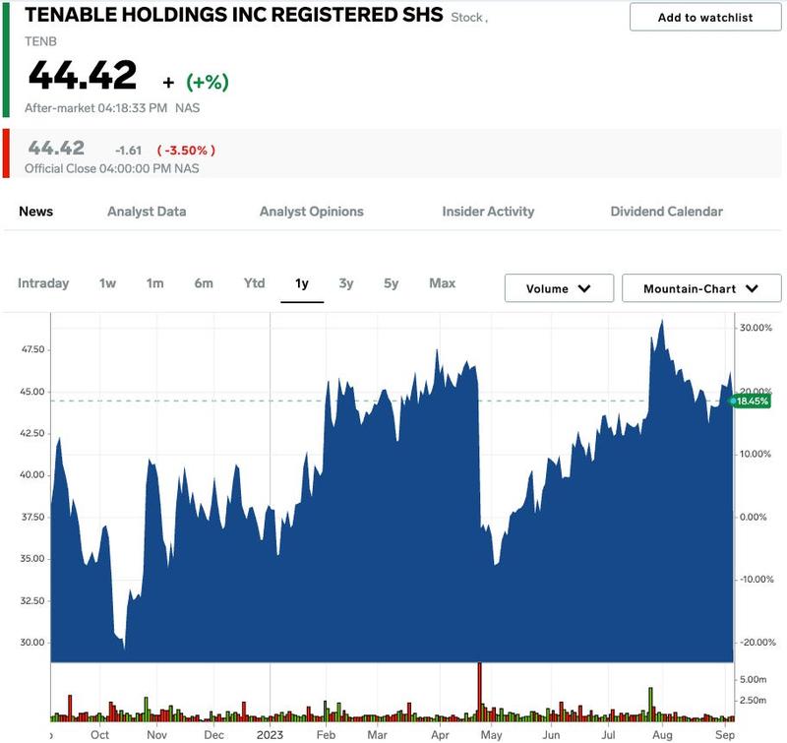The width and height of the screenshot is (787, 743).
Task: Click the 5.00m volume axis label
Action: coord(754,680)
